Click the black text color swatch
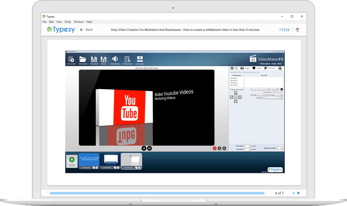 click(x=282, y=89)
